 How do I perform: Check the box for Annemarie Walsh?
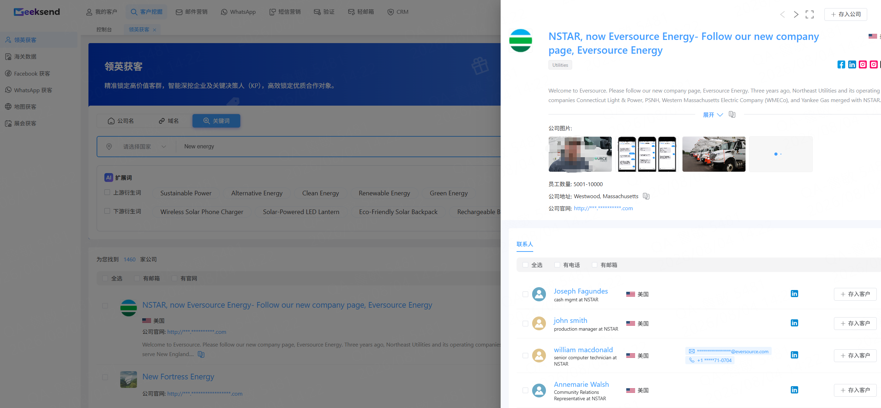click(525, 390)
